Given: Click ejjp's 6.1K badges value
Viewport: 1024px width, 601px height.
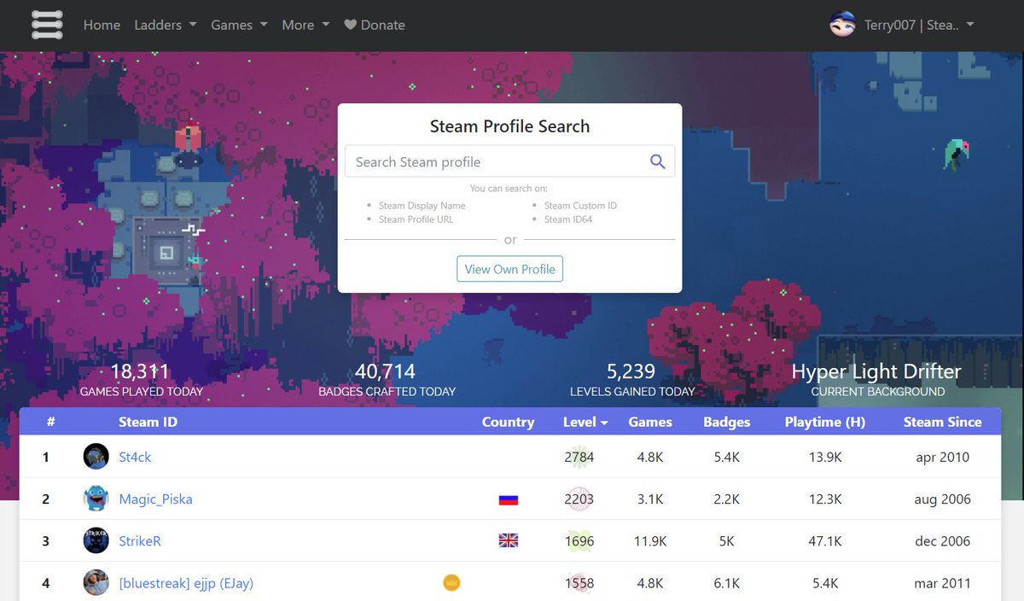Looking at the screenshot, I should (727, 583).
